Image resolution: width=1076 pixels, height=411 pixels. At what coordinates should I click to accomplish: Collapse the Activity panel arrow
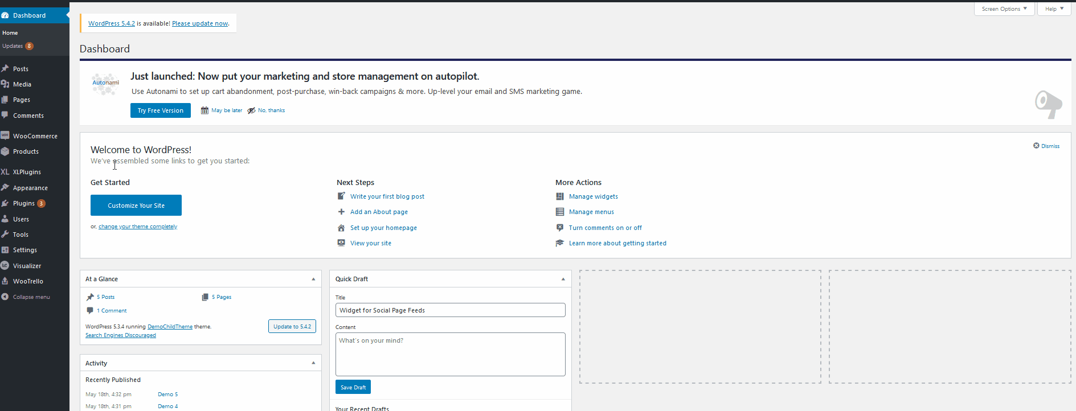point(313,363)
